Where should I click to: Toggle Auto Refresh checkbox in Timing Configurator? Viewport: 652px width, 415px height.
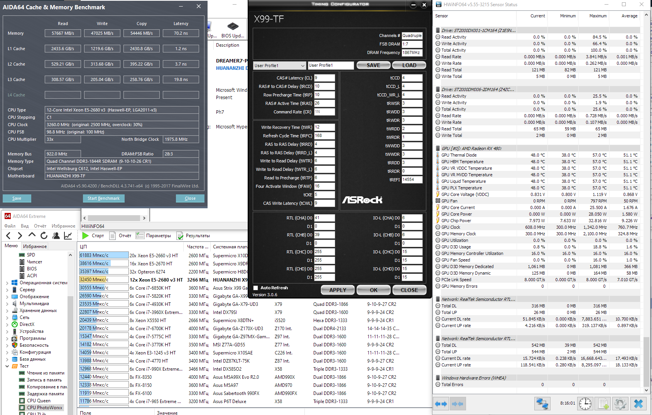coord(255,288)
